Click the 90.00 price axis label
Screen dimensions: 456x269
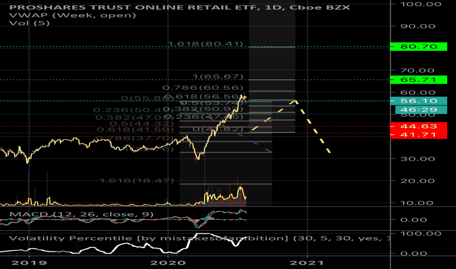coord(418,26)
